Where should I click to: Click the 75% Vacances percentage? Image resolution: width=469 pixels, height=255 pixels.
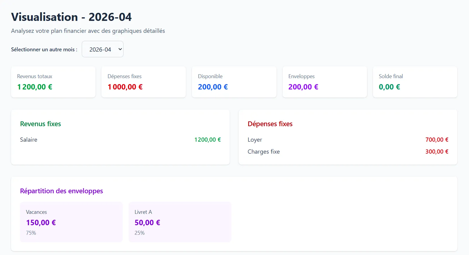point(31,233)
